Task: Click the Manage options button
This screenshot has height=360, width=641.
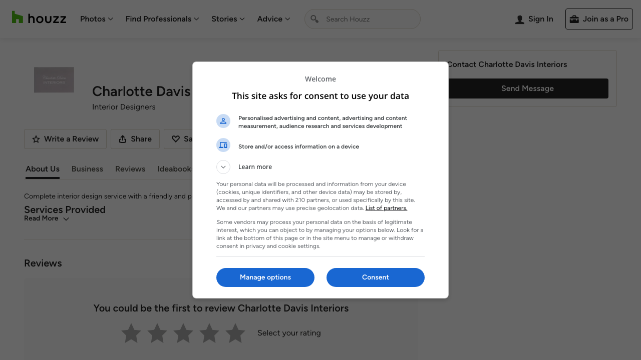Action: pyautogui.click(x=265, y=277)
